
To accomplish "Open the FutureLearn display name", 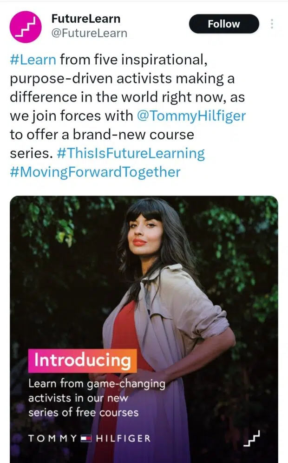I will tap(86, 19).
